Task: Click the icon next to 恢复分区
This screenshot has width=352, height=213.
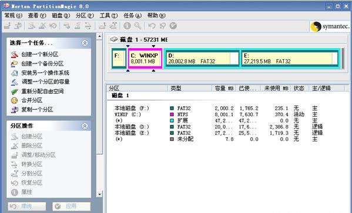Action: click(x=14, y=182)
